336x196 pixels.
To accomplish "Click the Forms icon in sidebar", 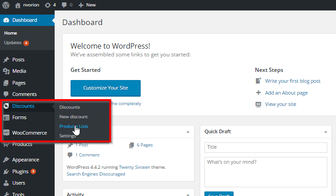I will pos(6,117).
